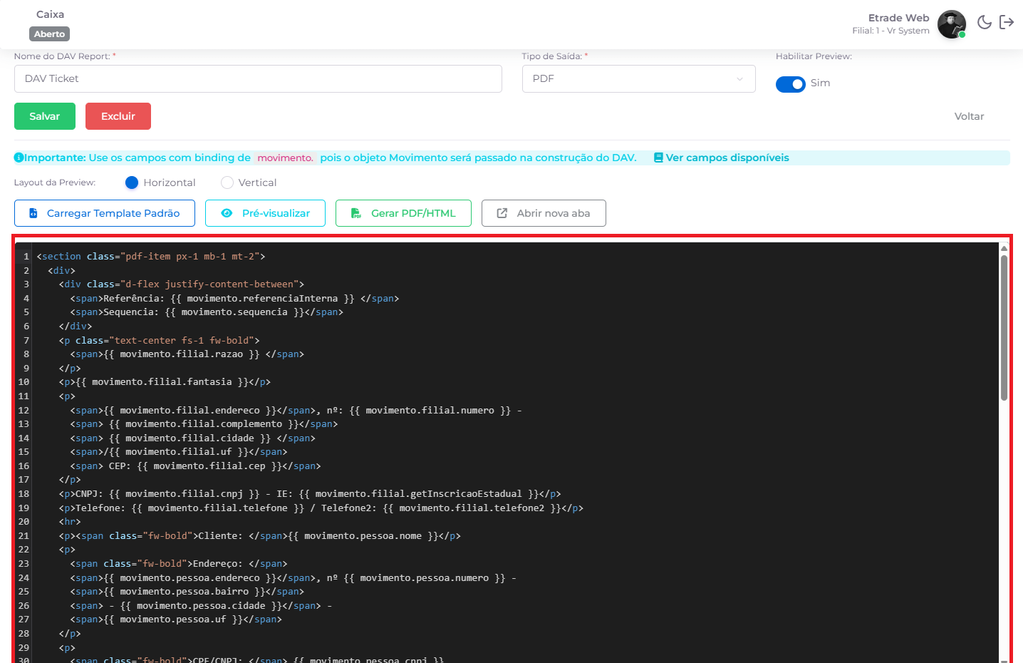Click the Nome do DAV Report field
This screenshot has height=663, width=1023.
coord(258,78)
